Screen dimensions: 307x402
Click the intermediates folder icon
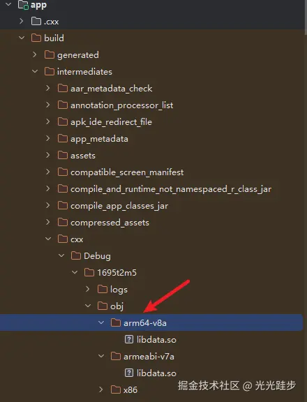(50, 71)
